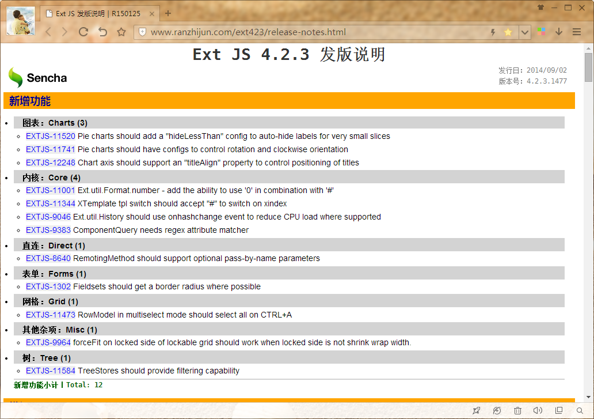The height and width of the screenshot is (419, 594).
Task: Open the EXTJS-11741 link
Action: [x=51, y=149]
